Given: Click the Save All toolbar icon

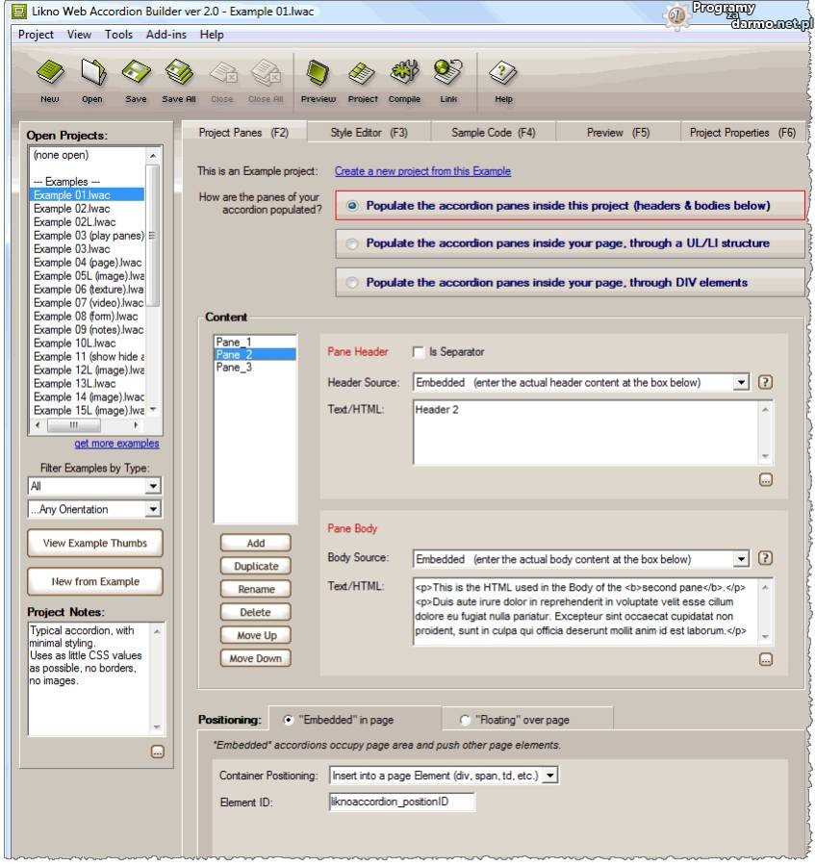Looking at the screenshot, I should click(179, 74).
